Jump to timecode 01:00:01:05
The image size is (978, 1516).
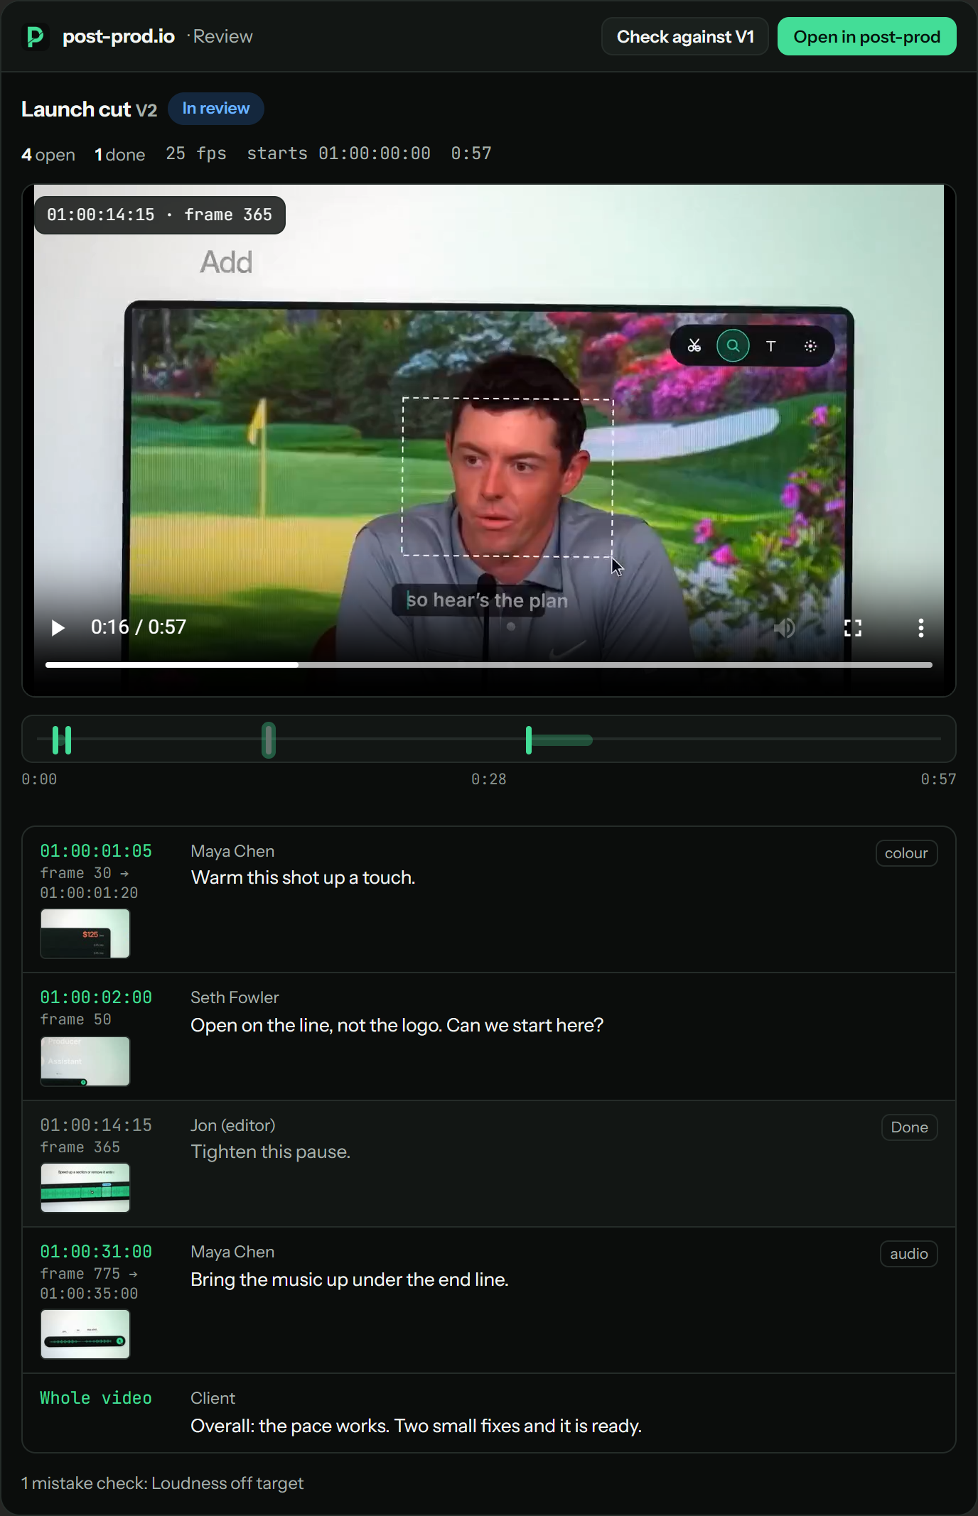click(96, 850)
